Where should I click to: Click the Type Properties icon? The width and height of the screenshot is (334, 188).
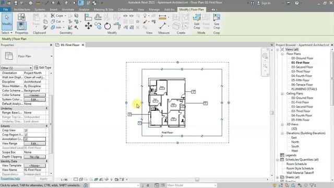click(21, 17)
